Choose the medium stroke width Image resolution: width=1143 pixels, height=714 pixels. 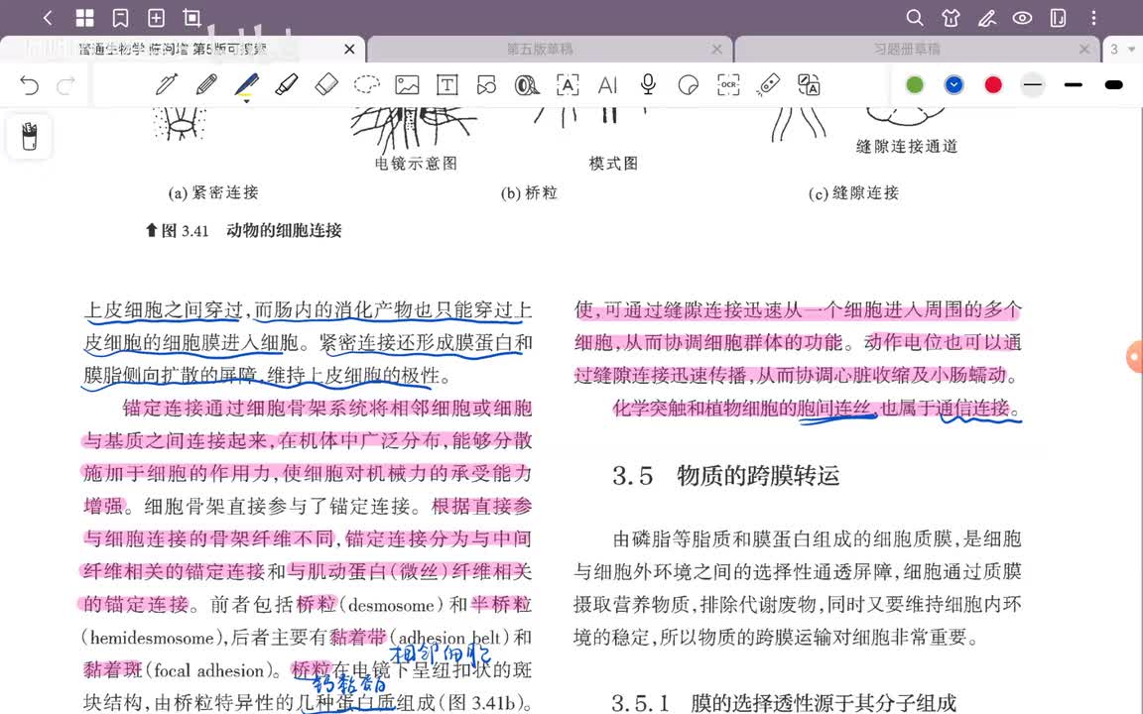[x=1073, y=85]
